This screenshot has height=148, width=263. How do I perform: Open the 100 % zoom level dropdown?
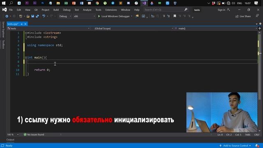pyautogui.click(x=13, y=134)
